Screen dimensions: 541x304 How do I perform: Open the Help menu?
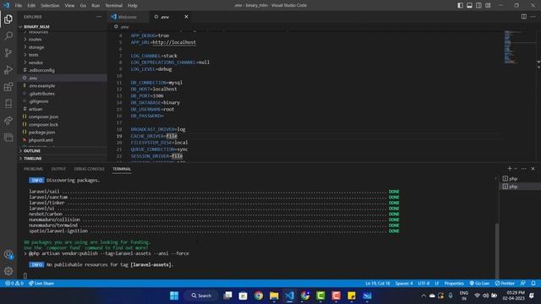pyautogui.click(x=133, y=6)
